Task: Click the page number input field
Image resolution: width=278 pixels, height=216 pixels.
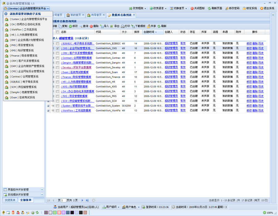Action: pyautogui.click(x=64, y=201)
